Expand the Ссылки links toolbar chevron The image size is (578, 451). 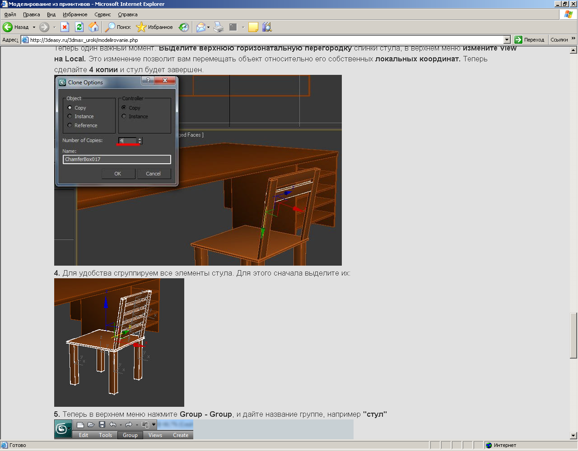click(573, 39)
